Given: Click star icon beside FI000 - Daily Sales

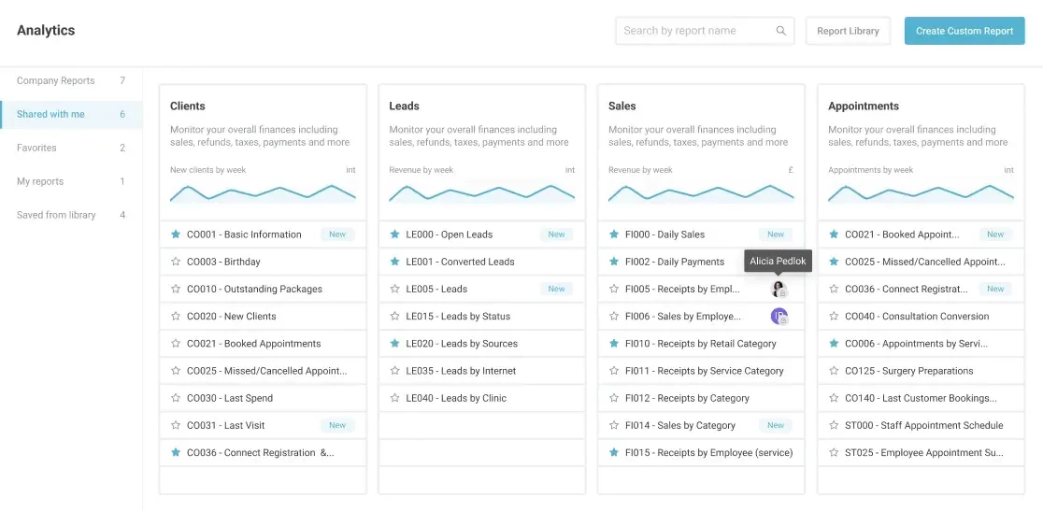Looking at the screenshot, I should (614, 234).
